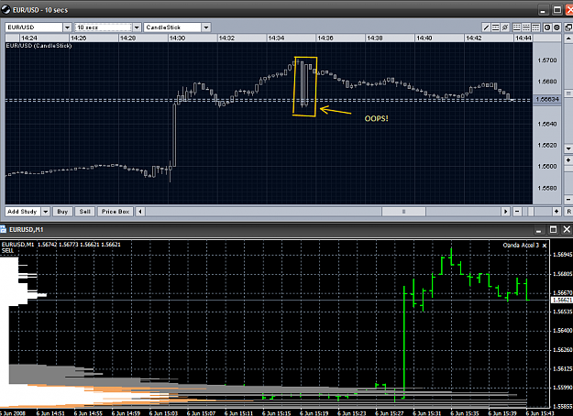Maximize the EUR/USD 10 secs window
The image size is (573, 416).
pos(557,10)
